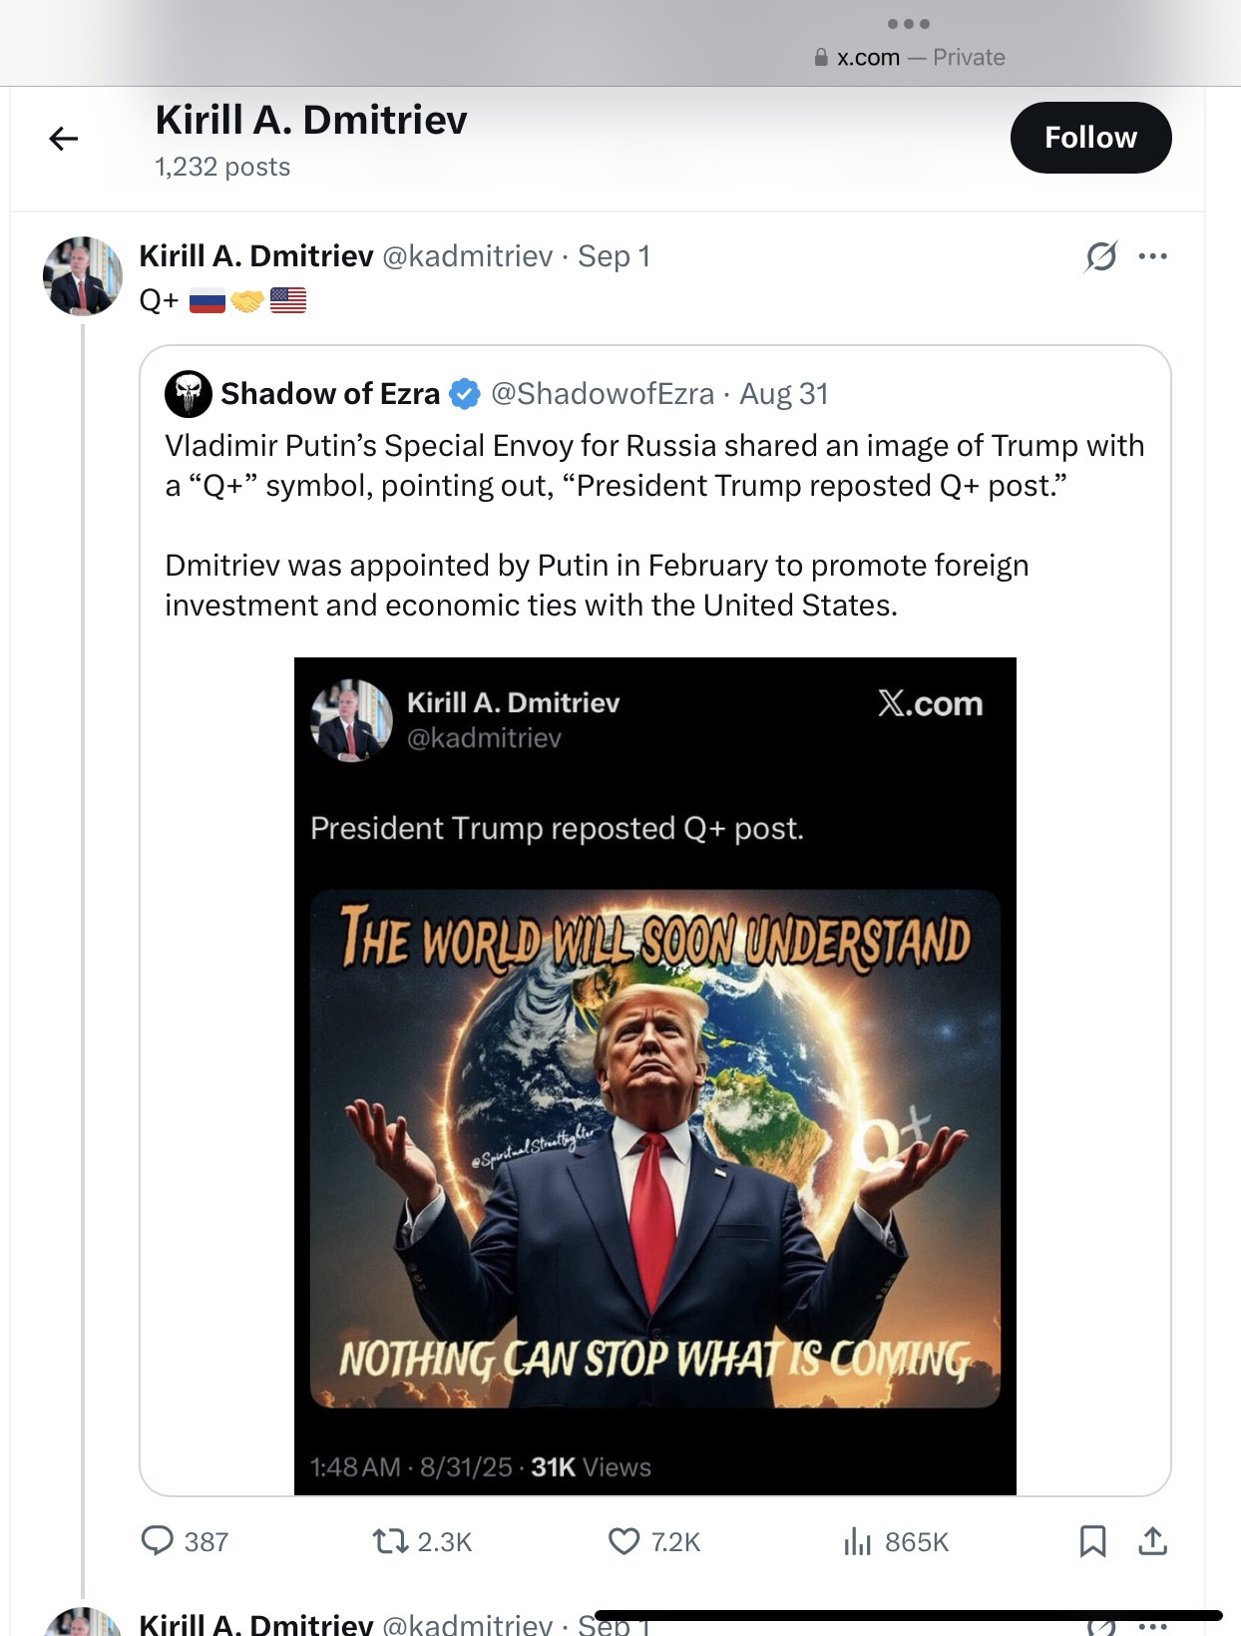
Task: Open Kirill A. Dmitriev's profile avatar
Action: click(83, 276)
